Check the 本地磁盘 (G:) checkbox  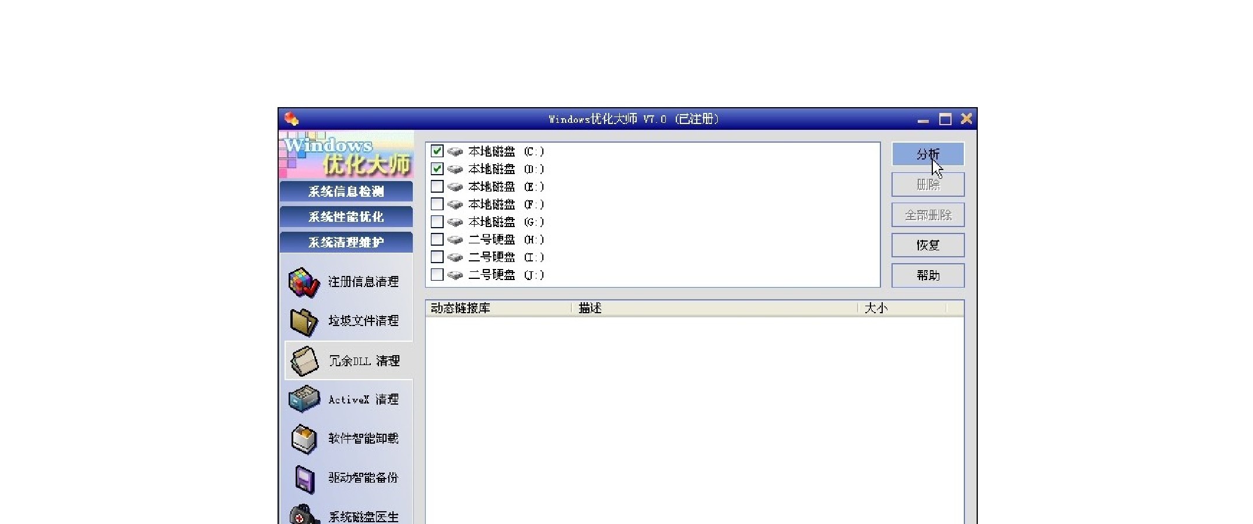(437, 222)
